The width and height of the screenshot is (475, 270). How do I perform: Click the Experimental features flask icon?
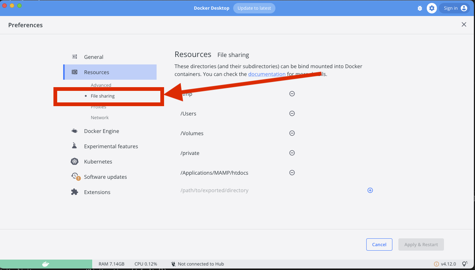74,146
